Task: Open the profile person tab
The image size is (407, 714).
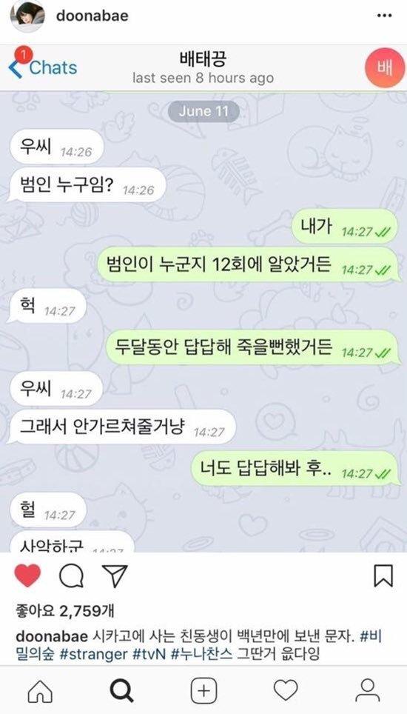Action: [x=368, y=691]
